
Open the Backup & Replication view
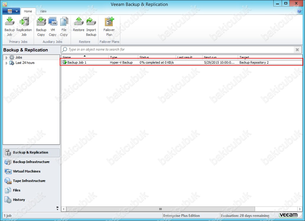(32, 152)
